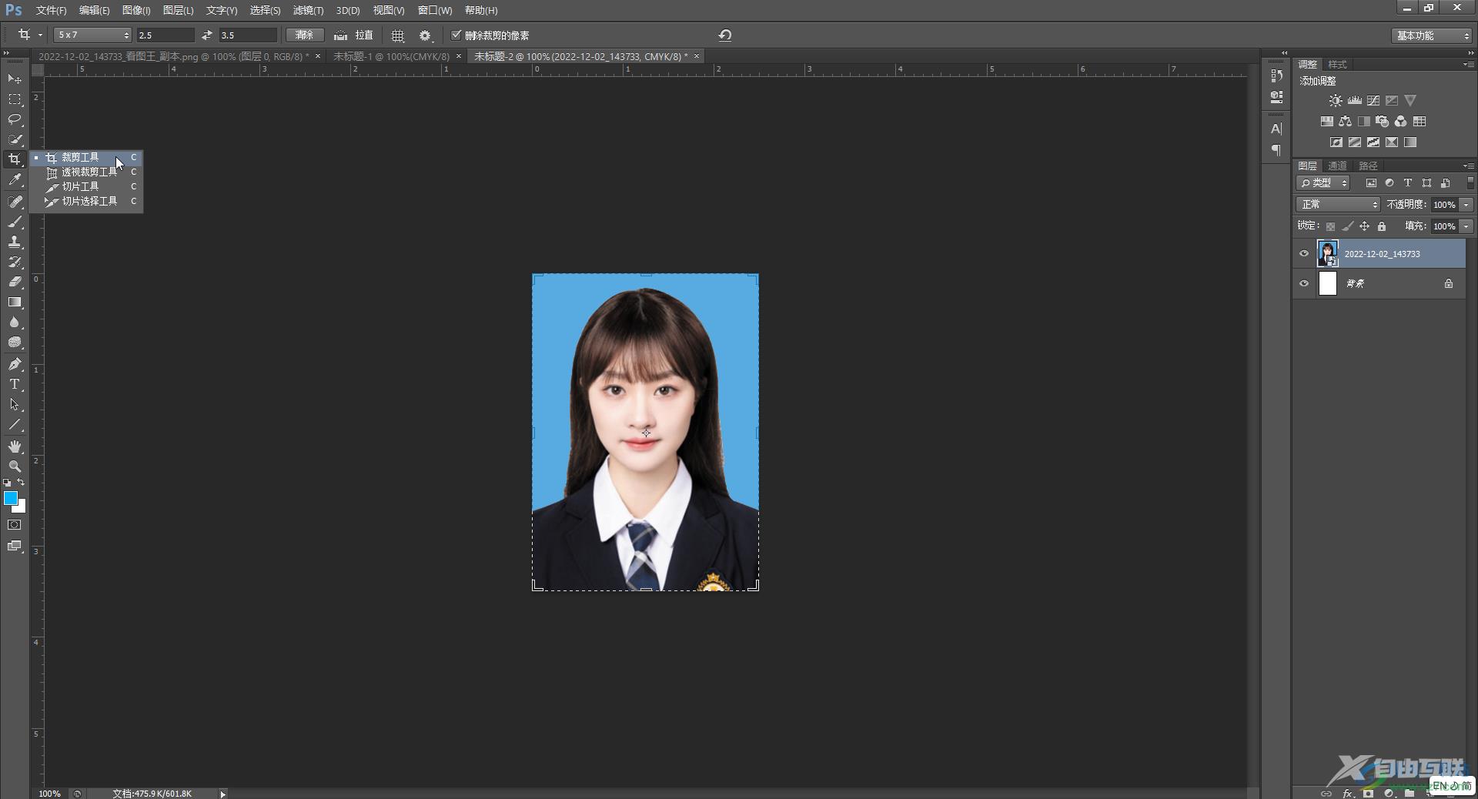
Task: Toggle lock image pixels brush icon
Action: tap(1347, 226)
